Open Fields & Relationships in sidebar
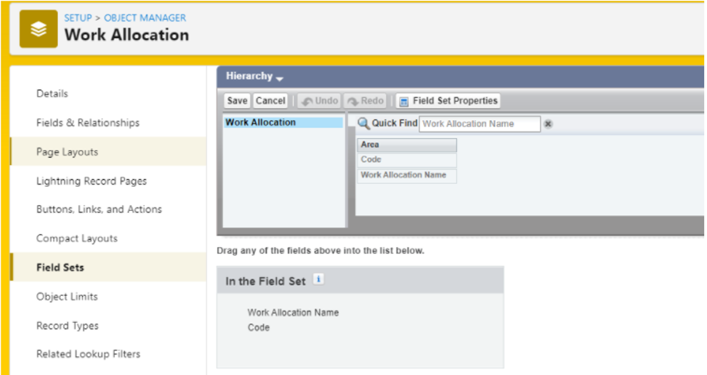Screen dimensions: 707x375 click(x=88, y=123)
